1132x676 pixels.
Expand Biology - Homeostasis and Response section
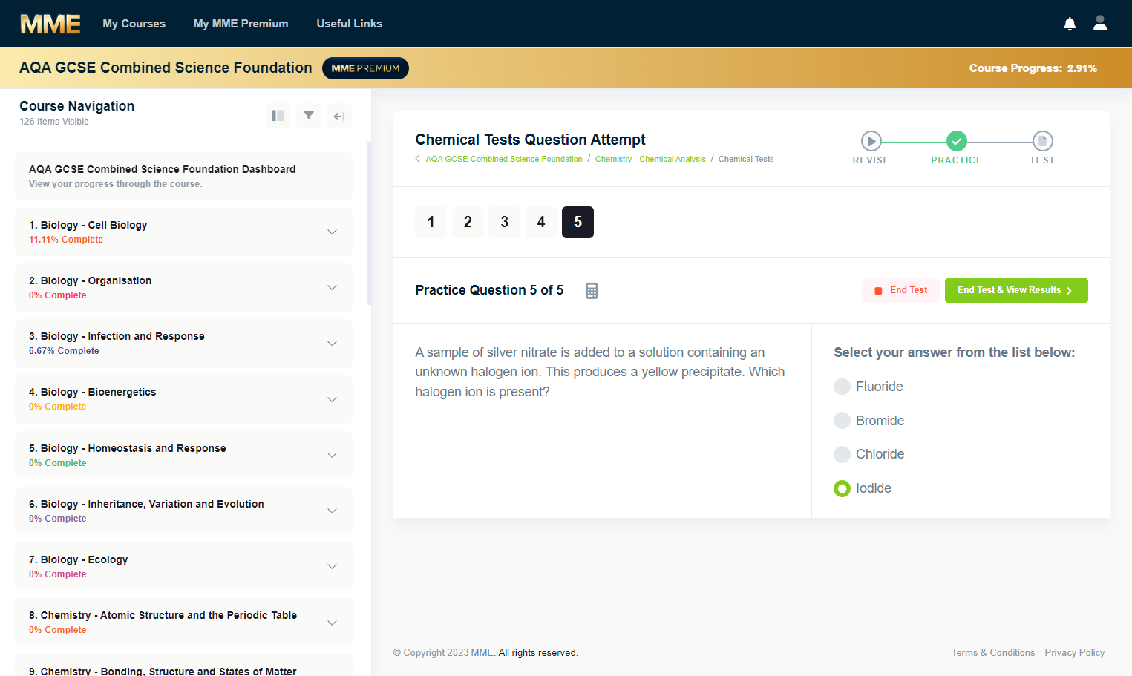[x=332, y=455]
